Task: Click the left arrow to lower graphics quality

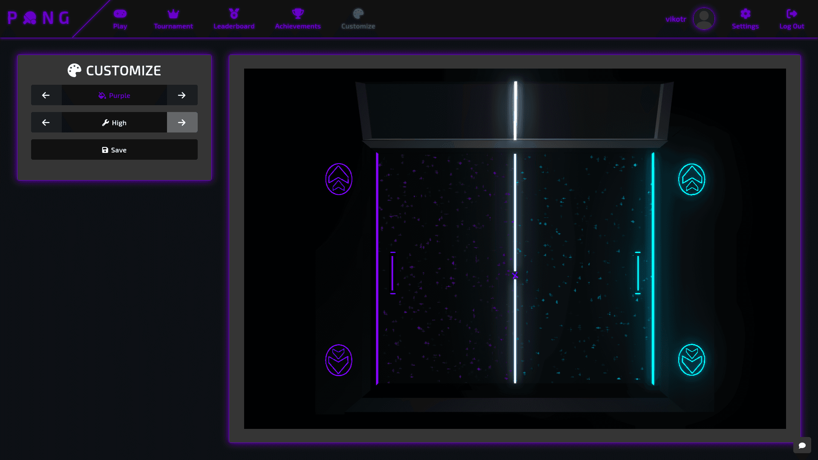Action: [x=46, y=122]
